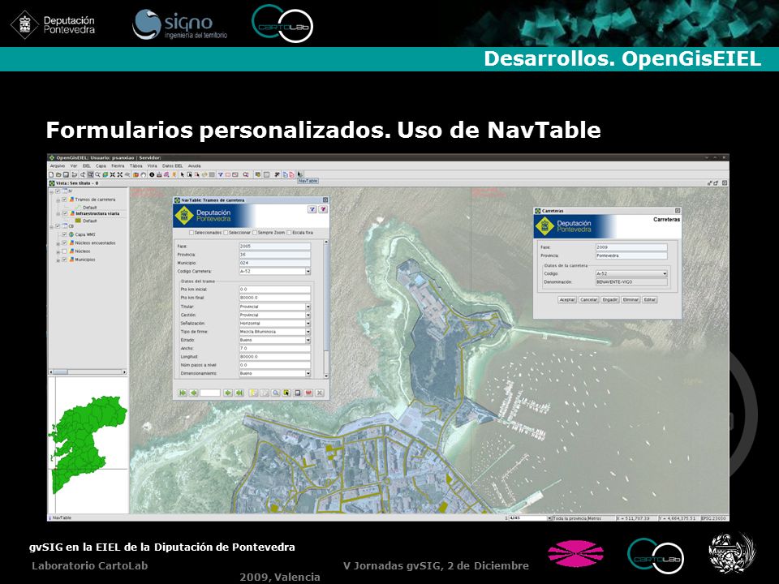Open the Capa menu

101,165
